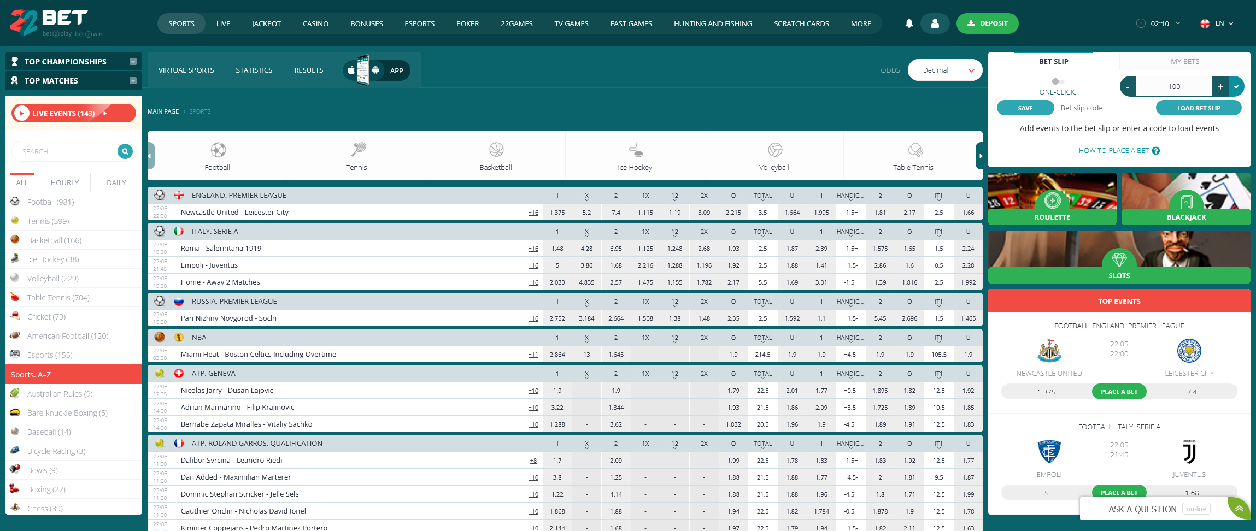Open the How to place a bet link
The image size is (1256, 531).
click(1113, 151)
